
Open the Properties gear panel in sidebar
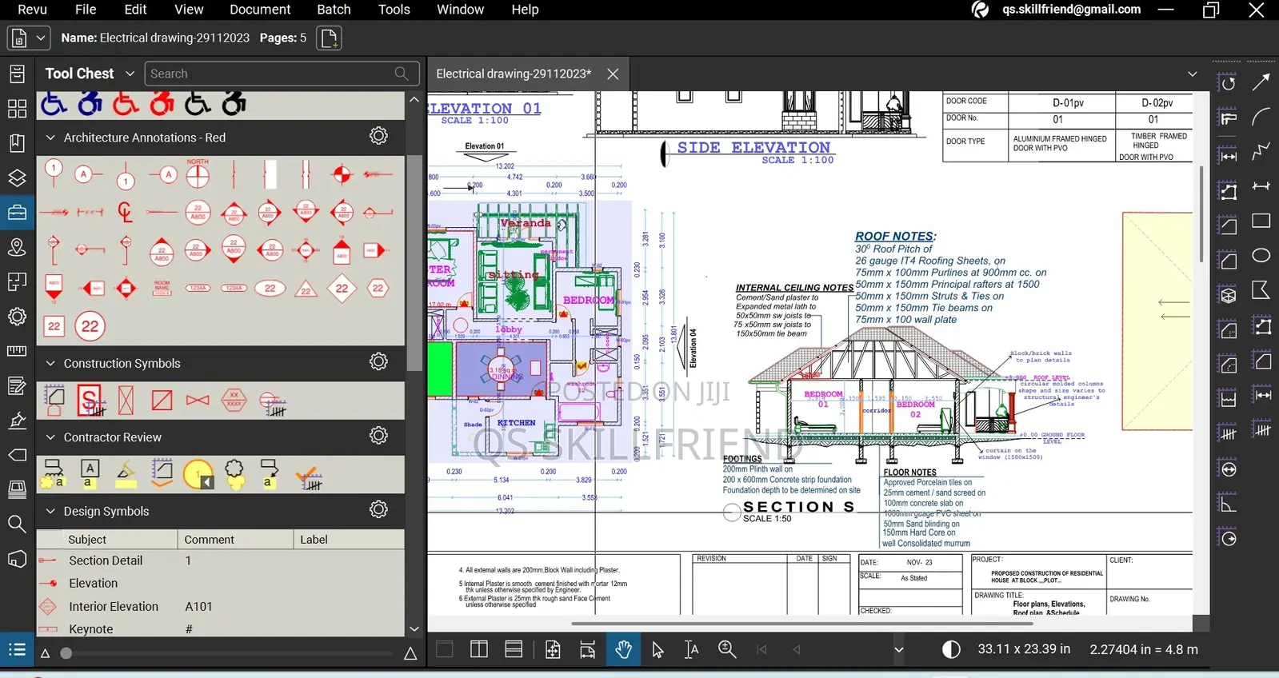[x=17, y=317]
